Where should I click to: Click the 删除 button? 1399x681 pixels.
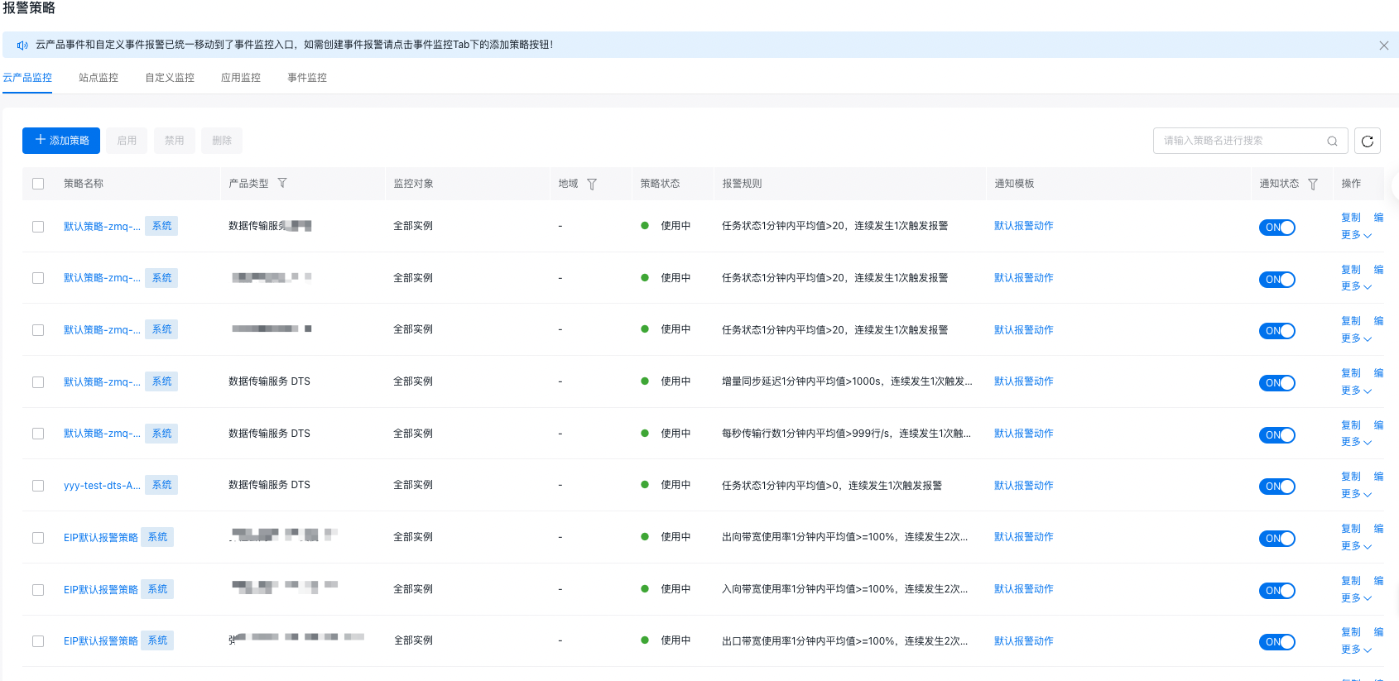(x=222, y=141)
